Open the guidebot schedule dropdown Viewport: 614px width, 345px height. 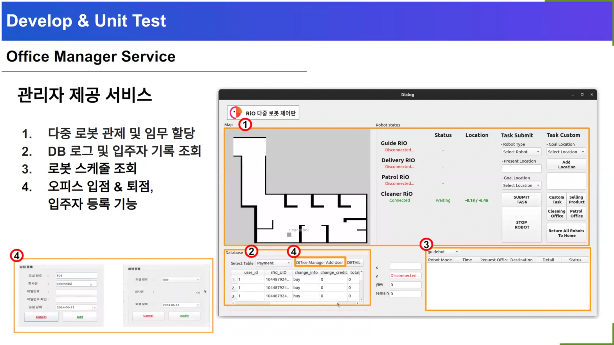click(443, 252)
